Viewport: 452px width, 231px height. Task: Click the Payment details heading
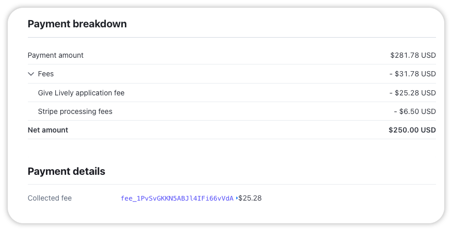[x=66, y=172]
